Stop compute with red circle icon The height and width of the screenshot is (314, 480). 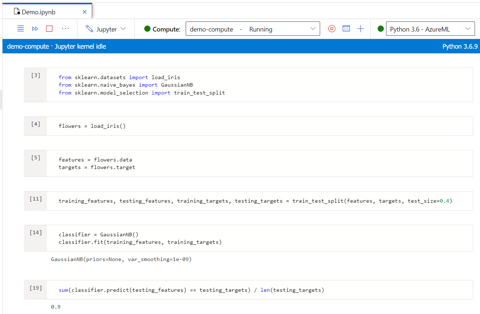coord(332,29)
